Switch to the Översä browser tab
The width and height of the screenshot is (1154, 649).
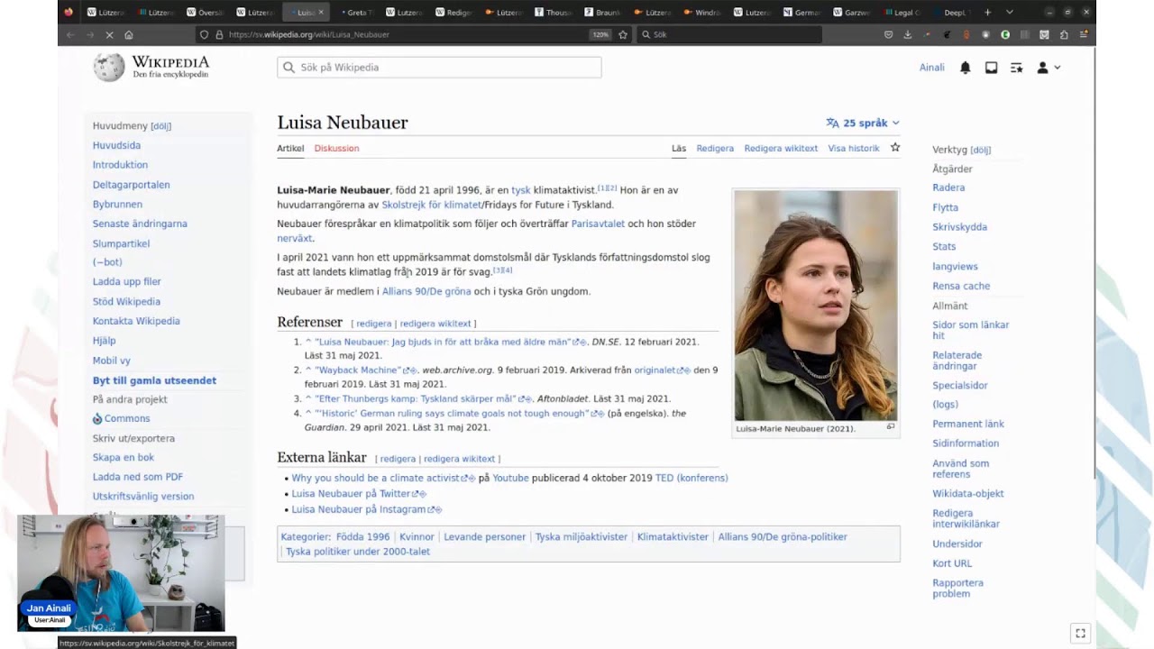pos(206,13)
